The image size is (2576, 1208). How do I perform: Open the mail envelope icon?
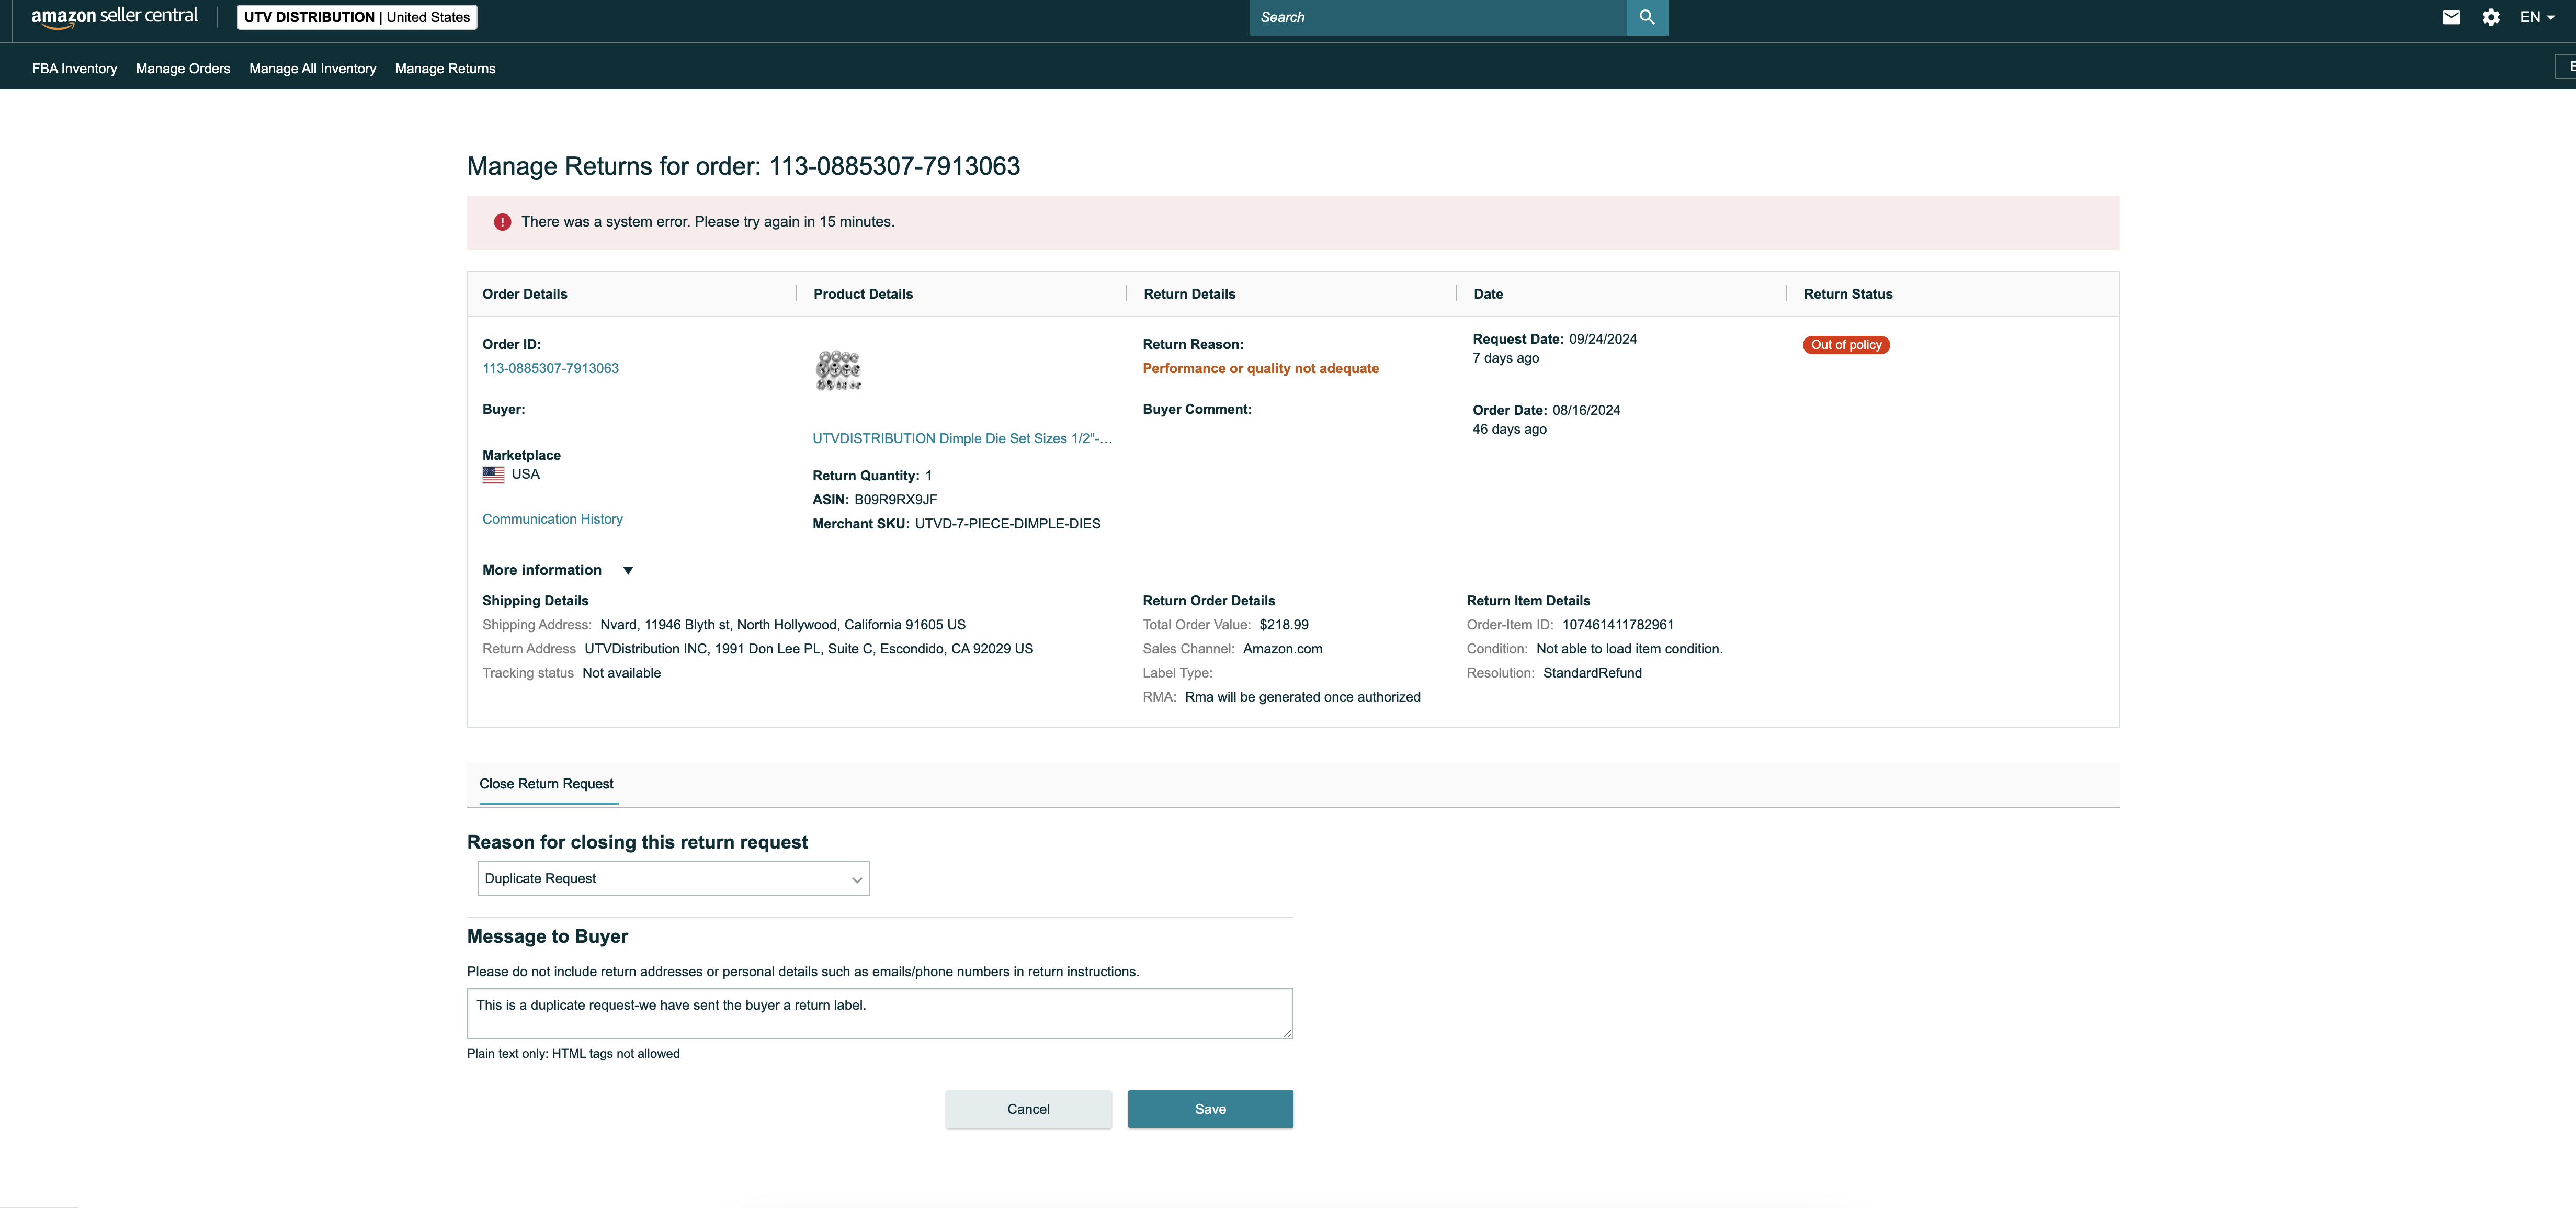coord(2451,17)
